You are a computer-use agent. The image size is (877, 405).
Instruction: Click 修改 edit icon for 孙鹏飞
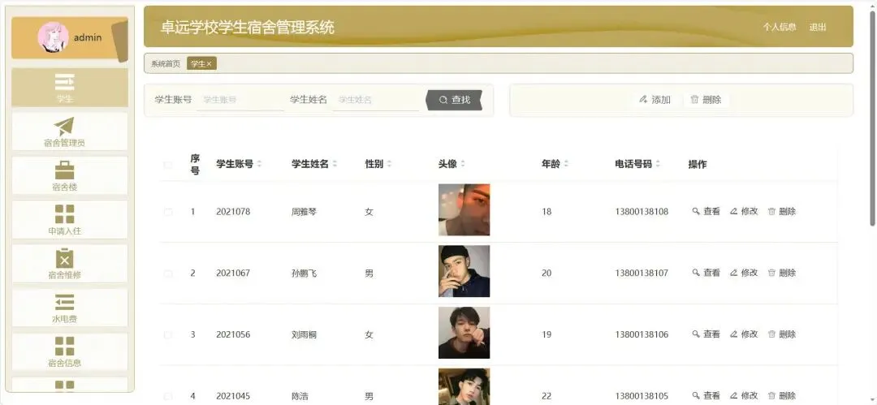coord(734,273)
